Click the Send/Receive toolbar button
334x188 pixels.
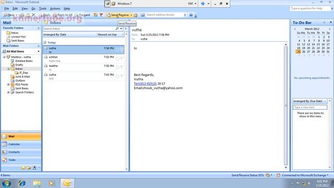pyautogui.click(x=118, y=15)
